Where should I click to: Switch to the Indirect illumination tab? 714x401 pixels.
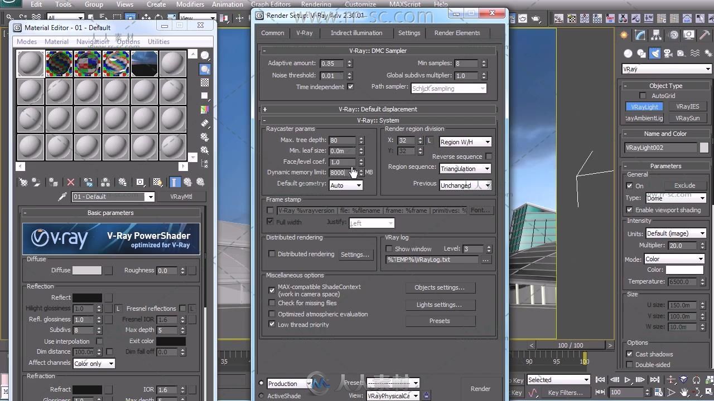(356, 33)
